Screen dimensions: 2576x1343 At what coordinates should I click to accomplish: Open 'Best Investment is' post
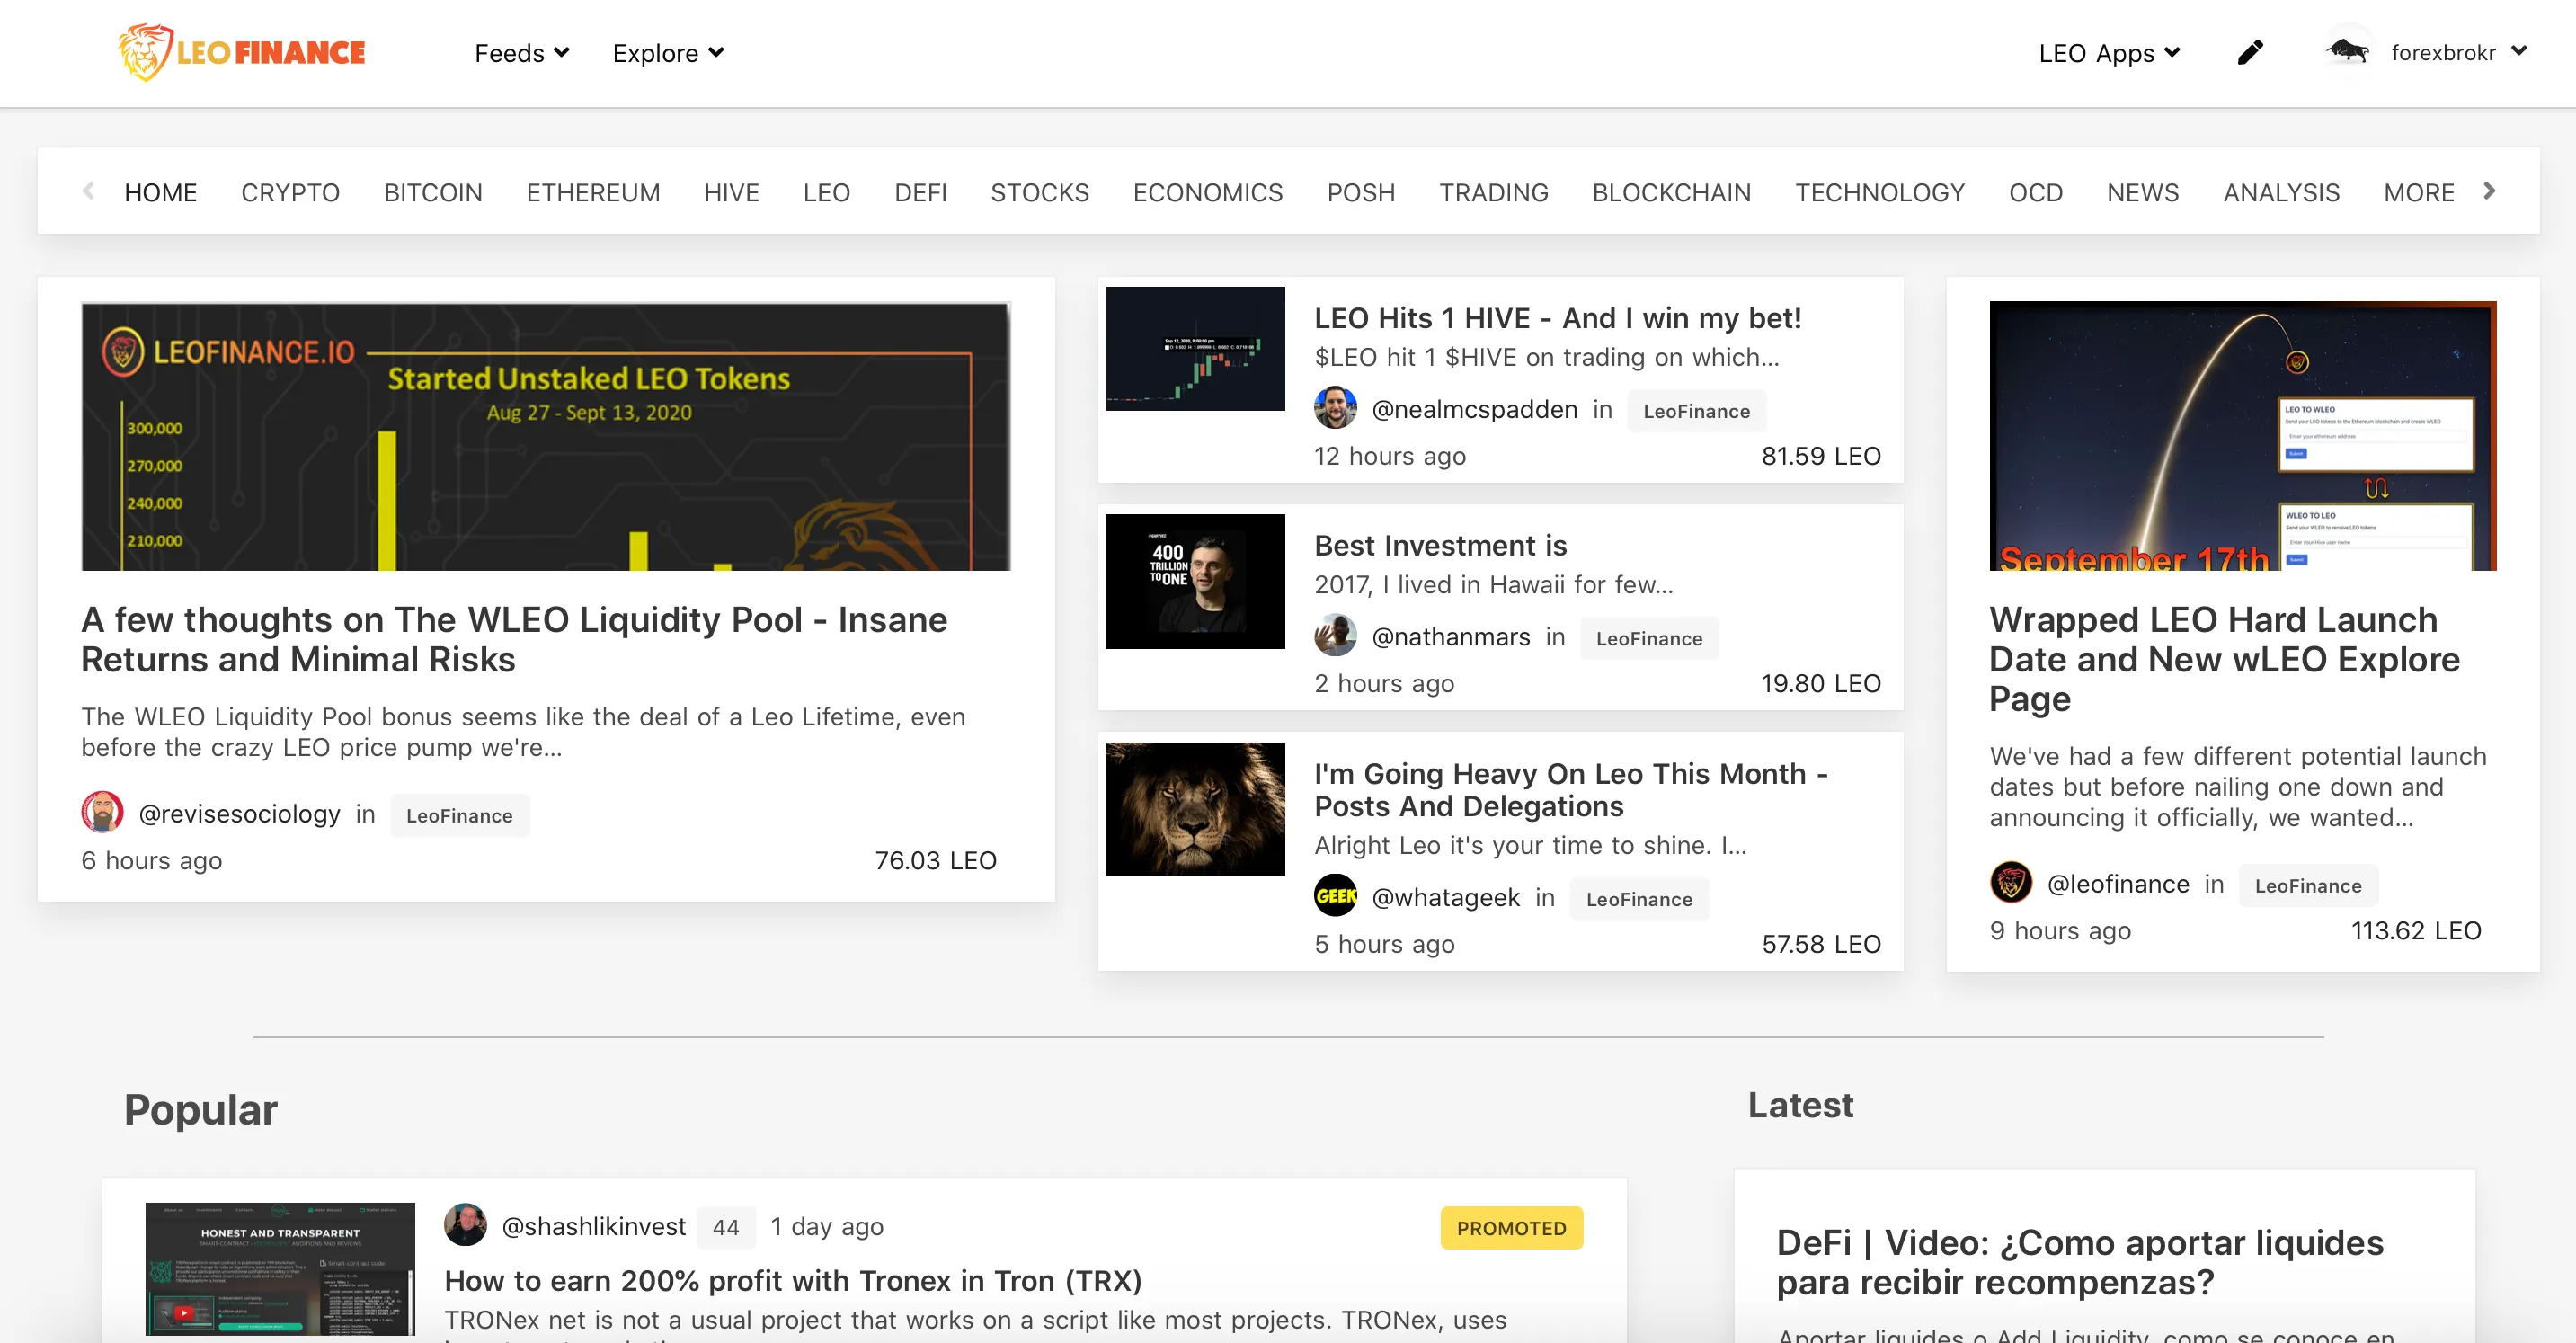(x=1440, y=545)
